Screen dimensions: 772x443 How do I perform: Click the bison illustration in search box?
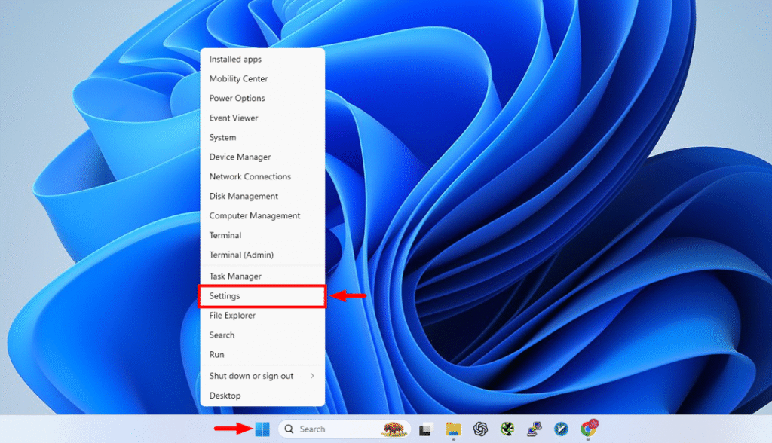click(x=394, y=429)
